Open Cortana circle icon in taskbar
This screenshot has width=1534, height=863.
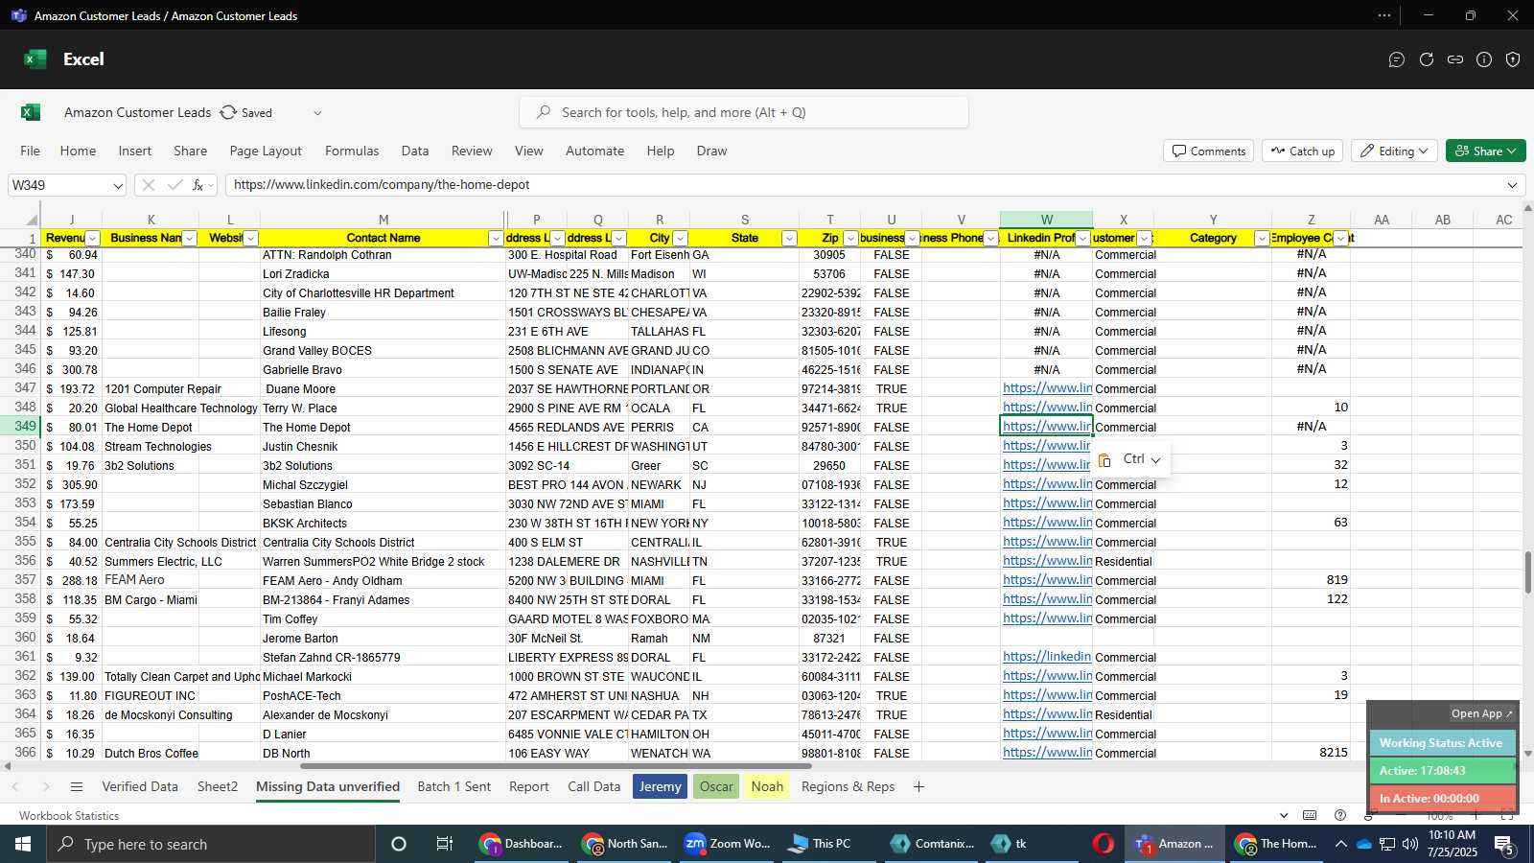[399, 844]
